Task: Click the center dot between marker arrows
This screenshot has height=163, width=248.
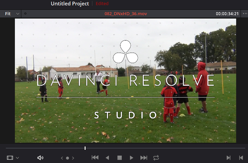Action: click(68, 158)
